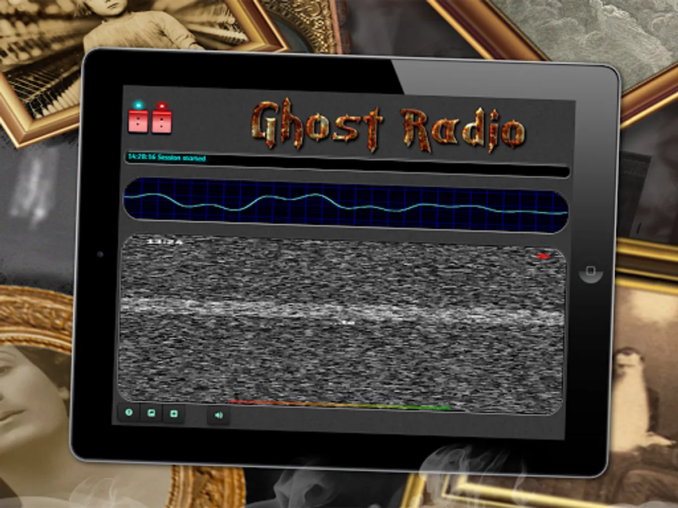Tap the help question-mark icon
The image size is (678, 508).
(x=129, y=413)
